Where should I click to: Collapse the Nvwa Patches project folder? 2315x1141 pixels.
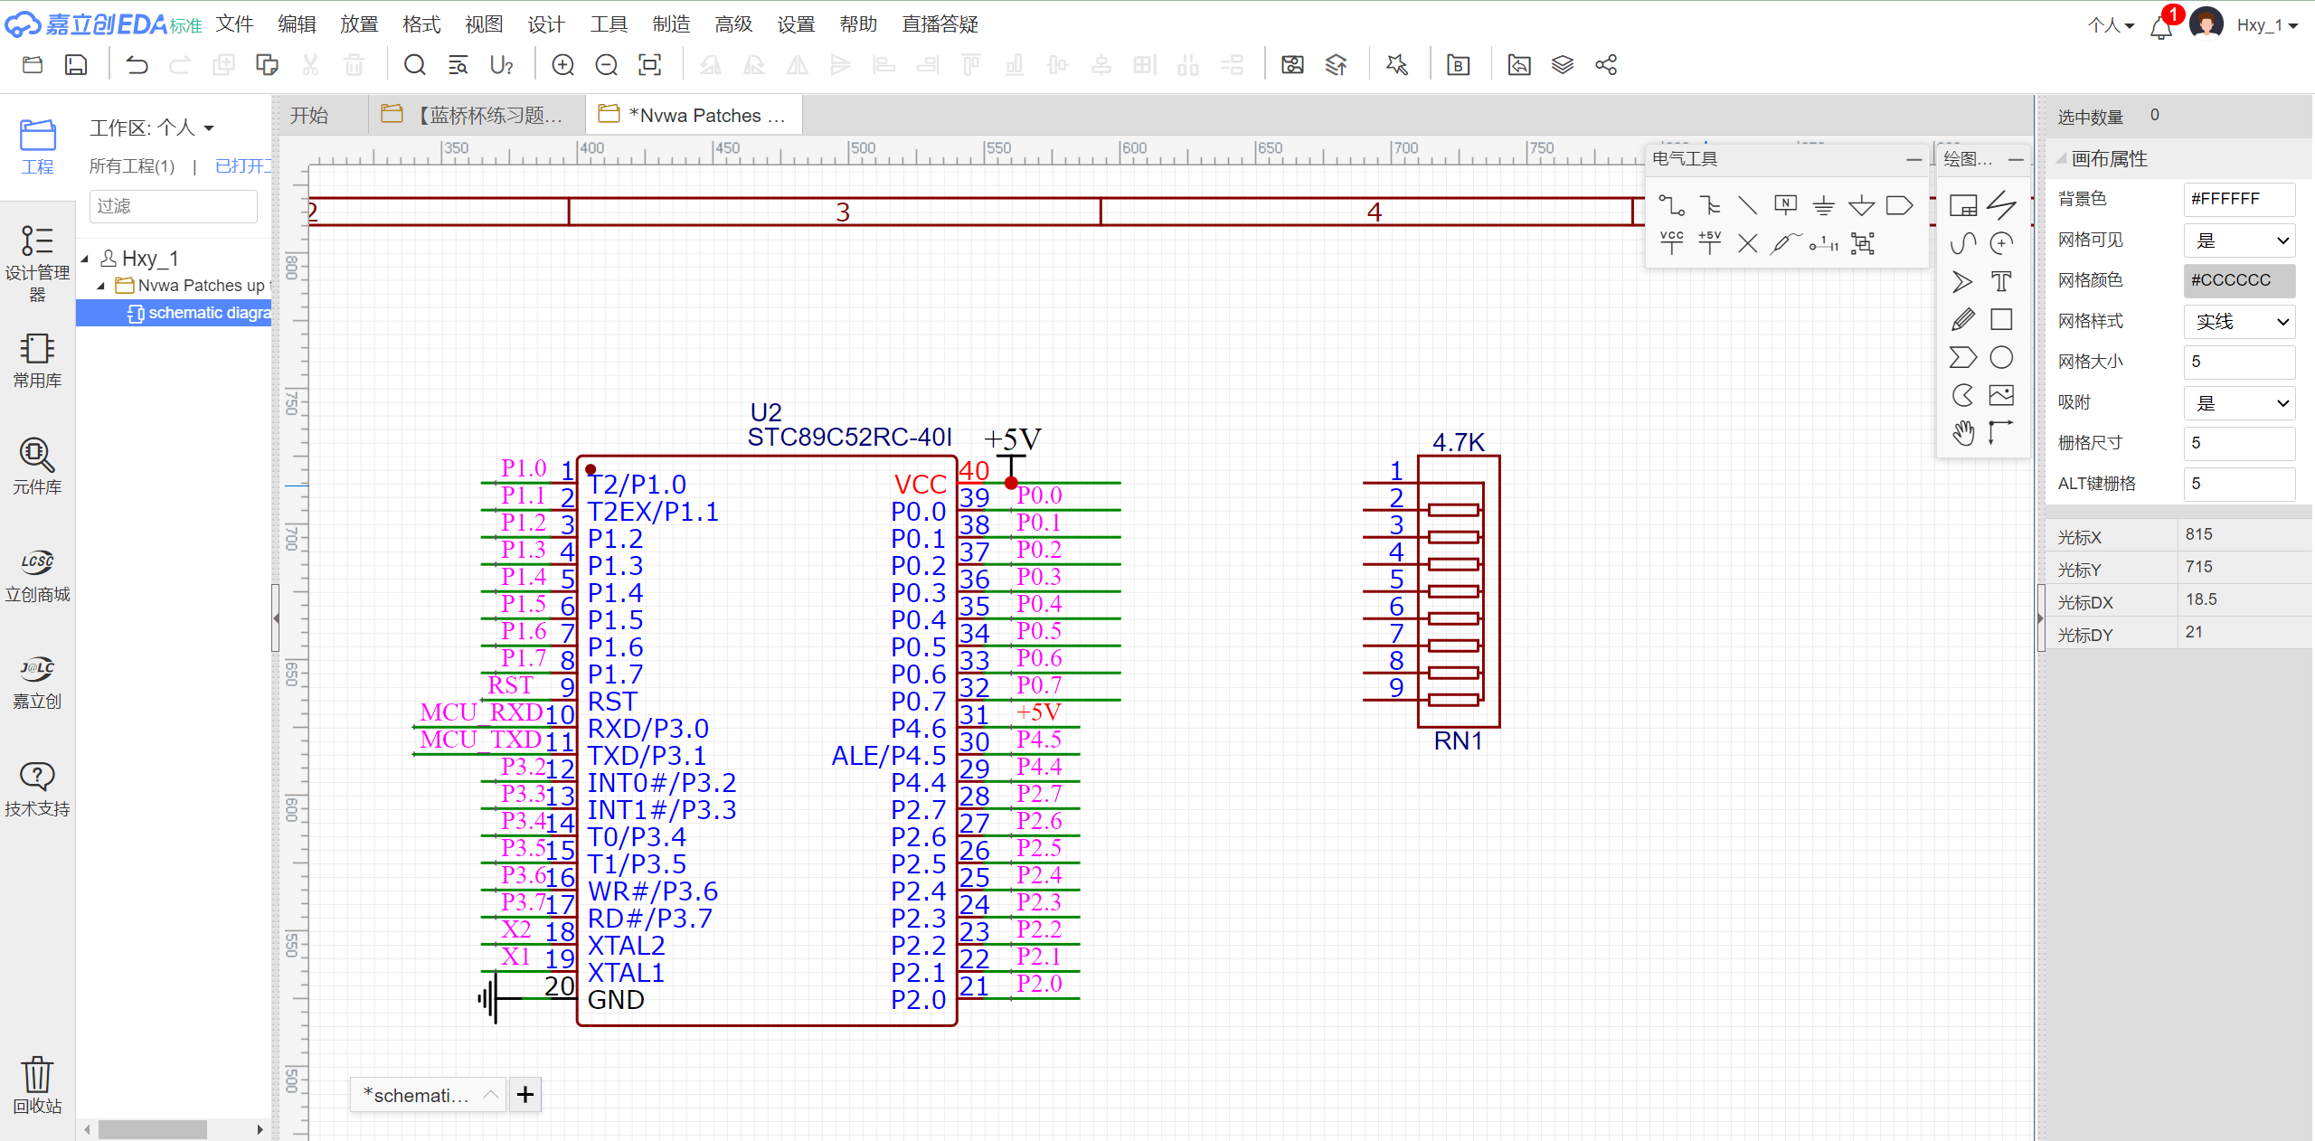[x=101, y=286]
